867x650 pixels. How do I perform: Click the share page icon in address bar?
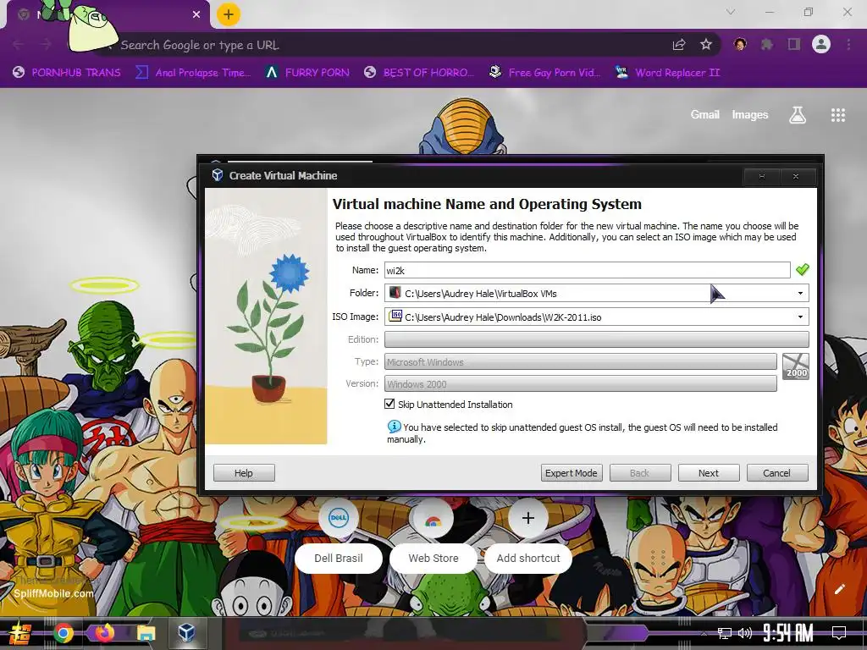[679, 45]
